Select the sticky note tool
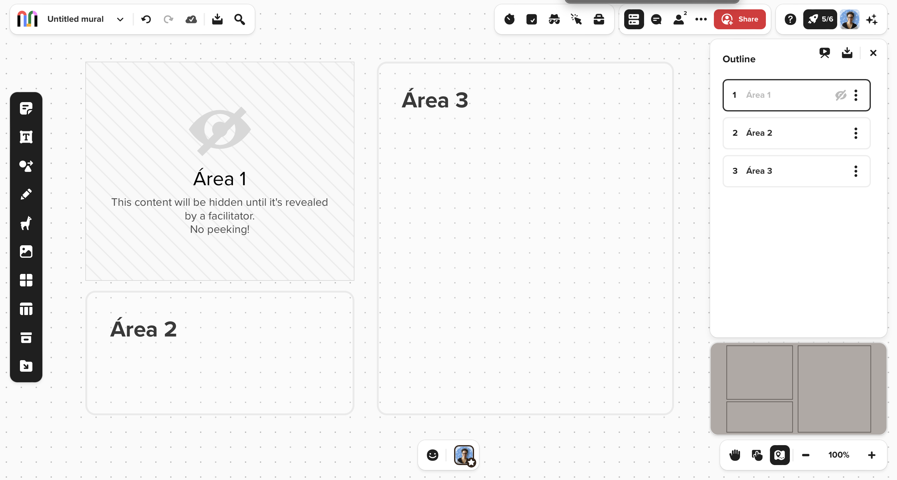This screenshot has height=480, width=897. tap(26, 109)
